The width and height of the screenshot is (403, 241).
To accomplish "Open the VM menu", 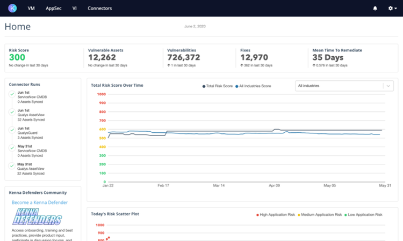I will 31,9.
